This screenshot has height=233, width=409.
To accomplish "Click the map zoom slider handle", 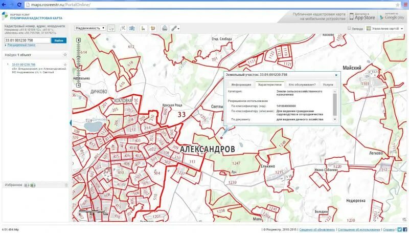I will point(79,57).
